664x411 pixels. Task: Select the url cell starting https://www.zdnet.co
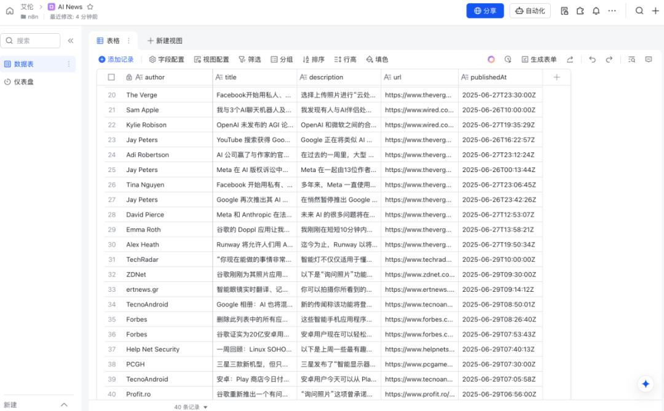tap(420, 274)
